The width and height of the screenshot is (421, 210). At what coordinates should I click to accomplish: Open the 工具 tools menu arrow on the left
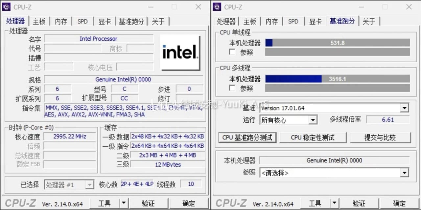124,203
